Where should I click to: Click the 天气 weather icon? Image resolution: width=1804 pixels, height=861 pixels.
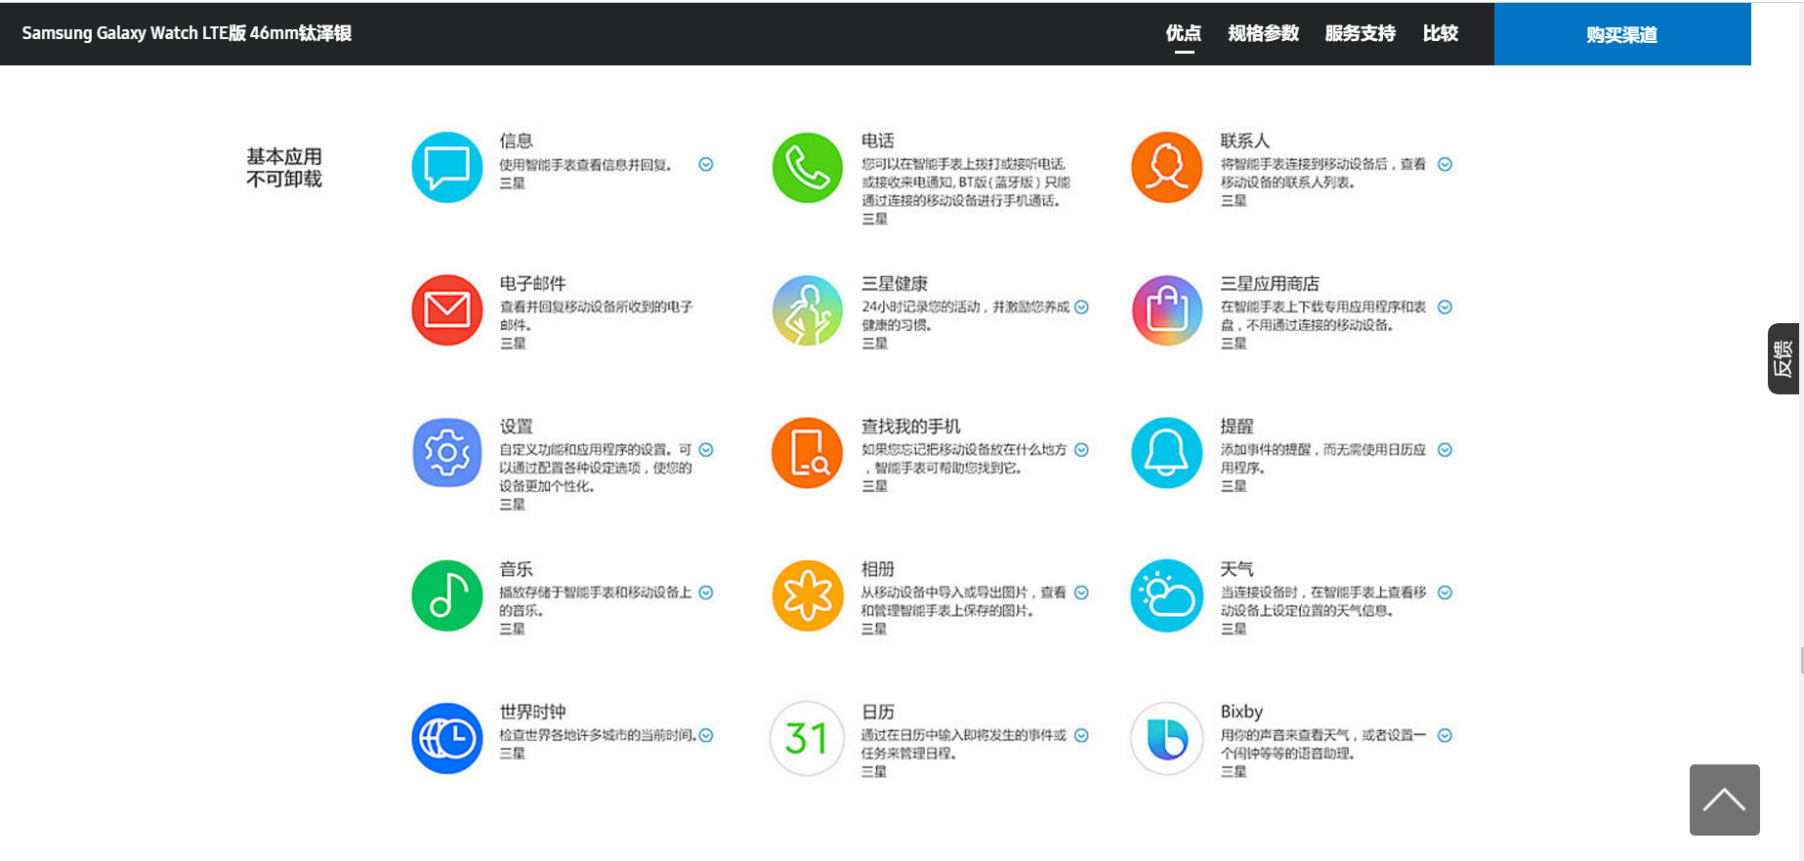point(1167,595)
